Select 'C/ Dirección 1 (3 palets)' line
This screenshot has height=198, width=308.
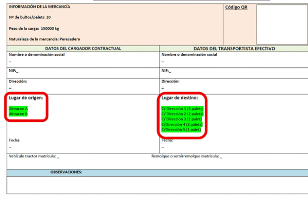183,108
